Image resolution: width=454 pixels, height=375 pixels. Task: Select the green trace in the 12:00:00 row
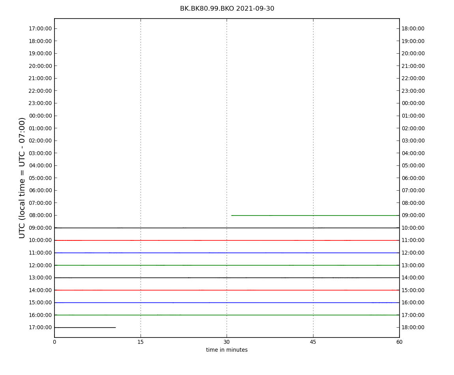tap(227, 265)
